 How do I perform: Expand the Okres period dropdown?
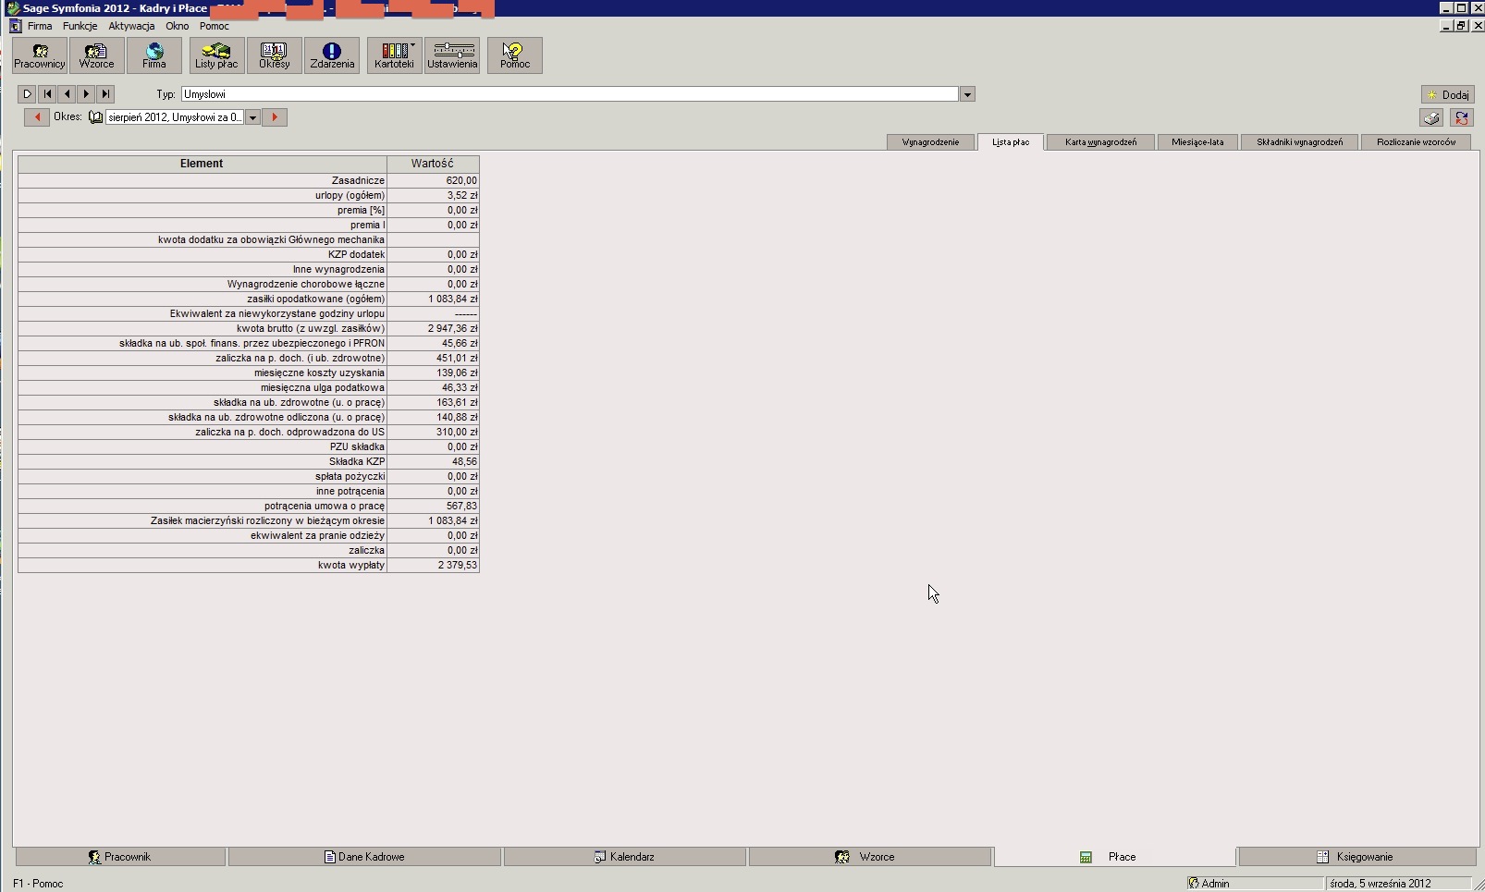click(x=252, y=117)
